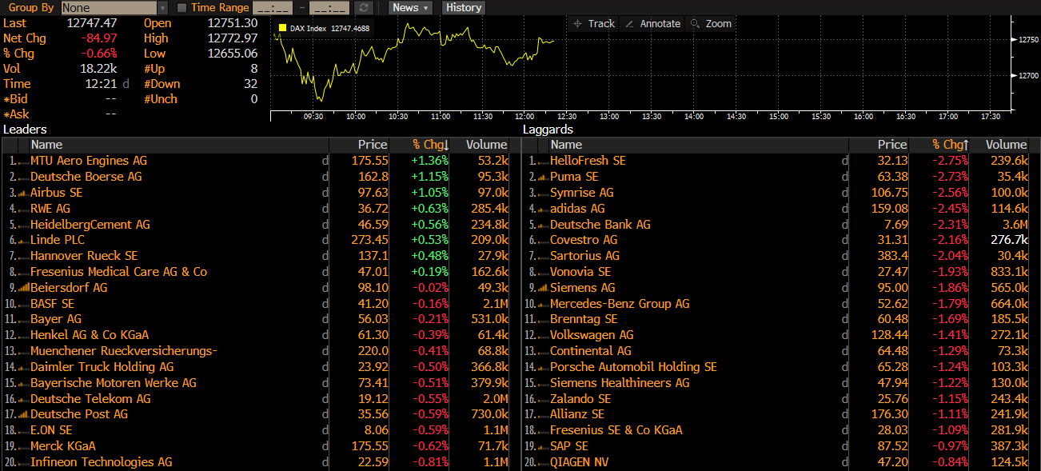Image resolution: width=1041 pixels, height=471 pixels.
Task: Enable the Time Range checkbox
Action: 181,8
